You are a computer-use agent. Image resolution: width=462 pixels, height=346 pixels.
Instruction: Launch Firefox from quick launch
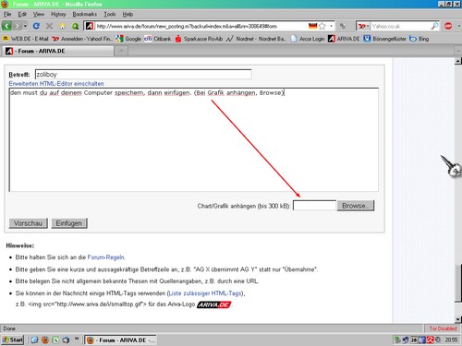45,340
